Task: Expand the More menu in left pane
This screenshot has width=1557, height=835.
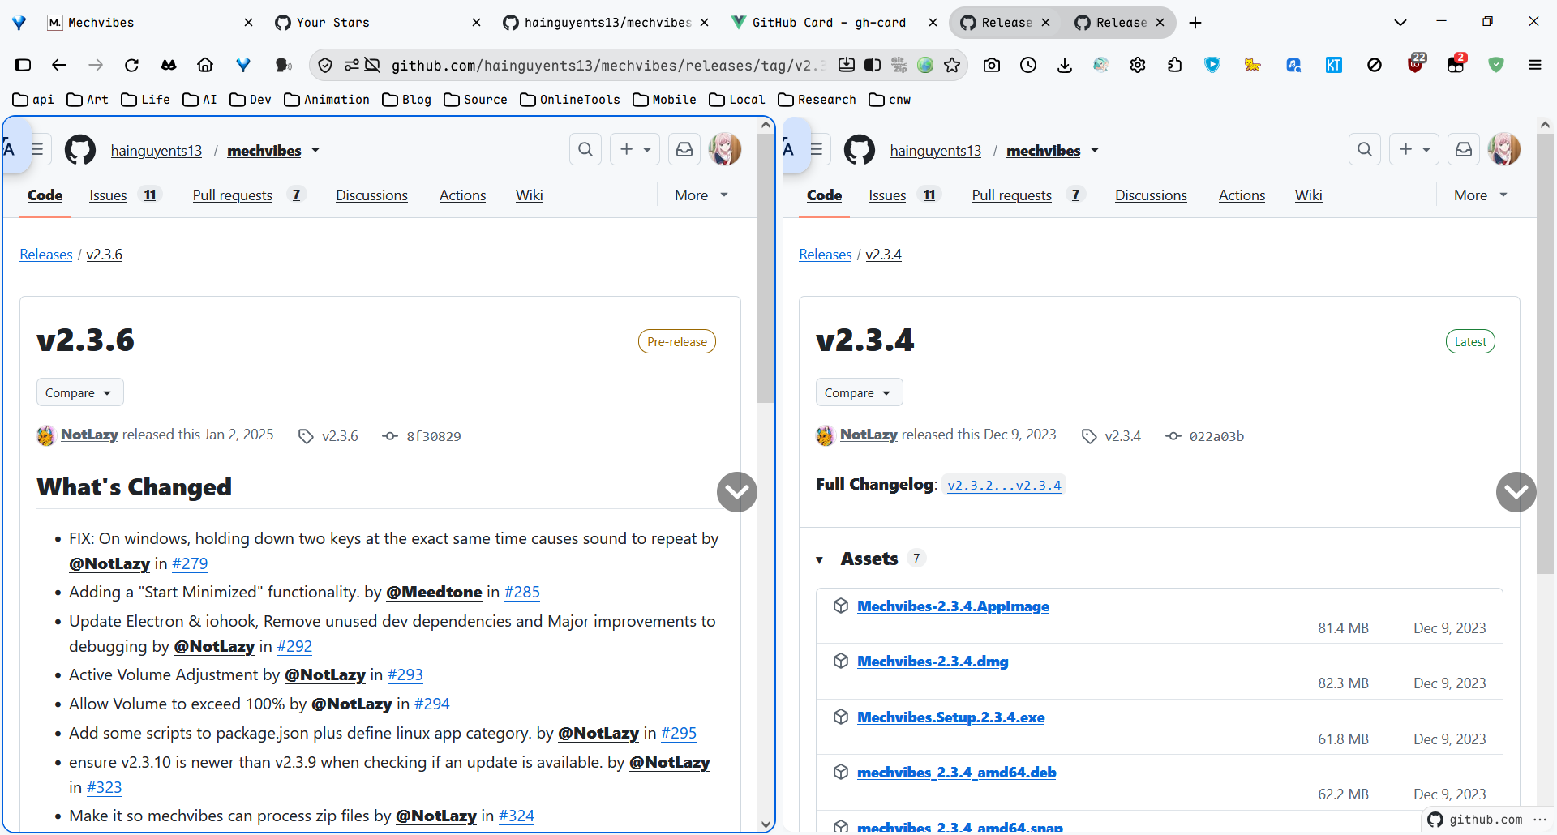Action: pyautogui.click(x=701, y=195)
